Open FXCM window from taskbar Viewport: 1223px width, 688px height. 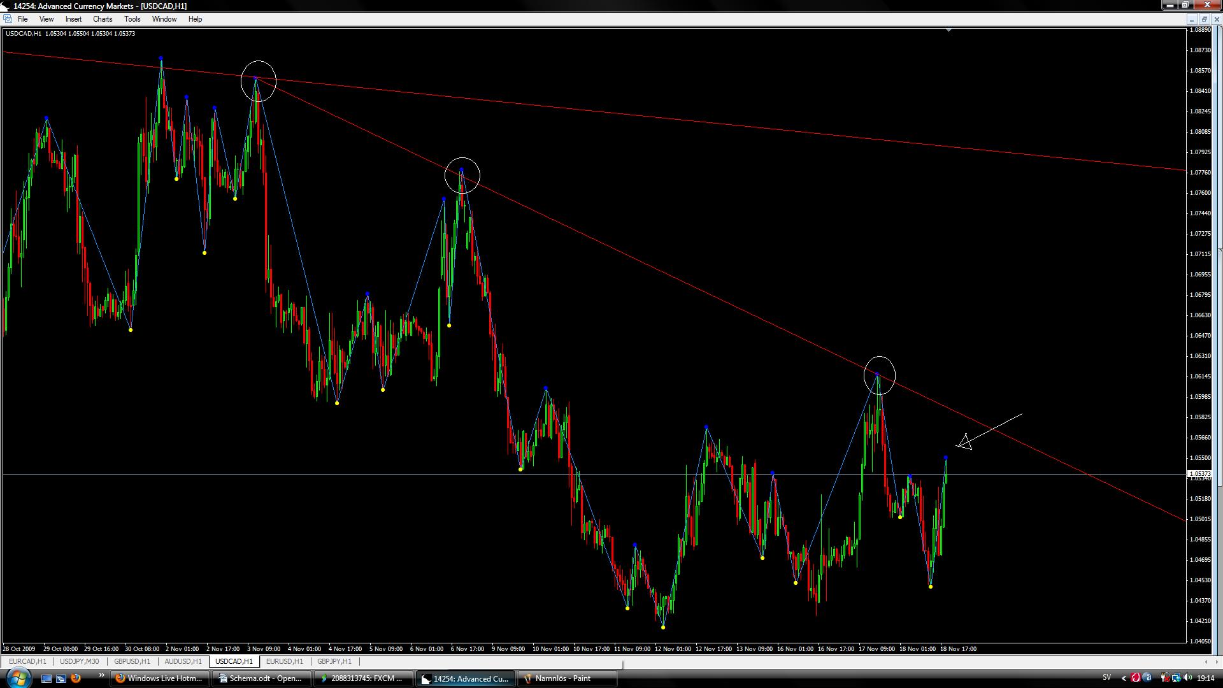click(363, 678)
